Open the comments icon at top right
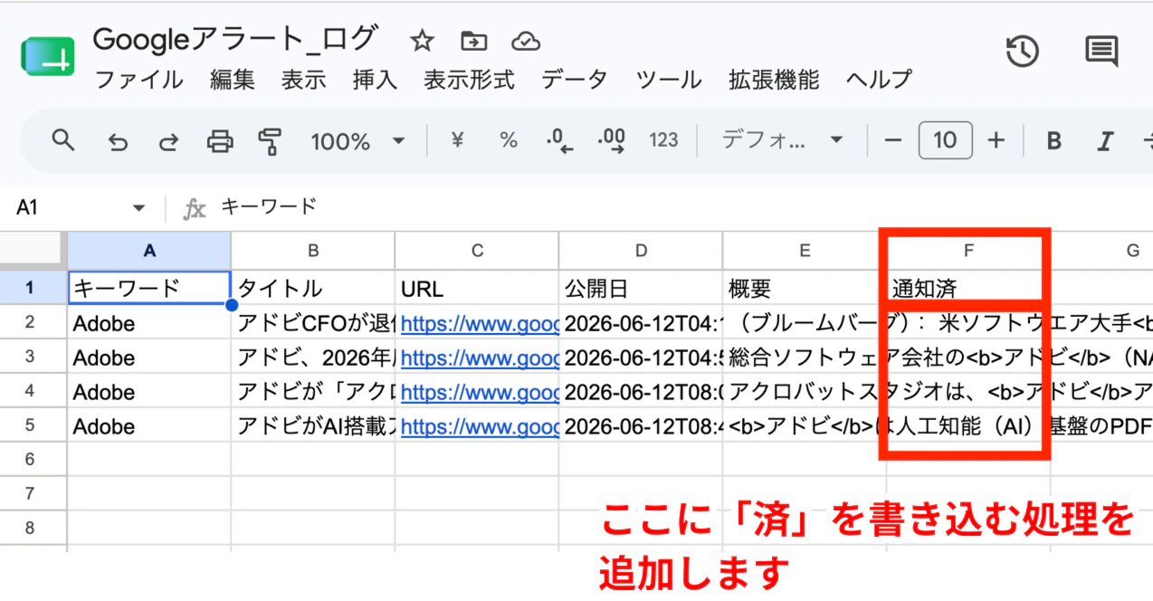1153x601 pixels. [1101, 52]
